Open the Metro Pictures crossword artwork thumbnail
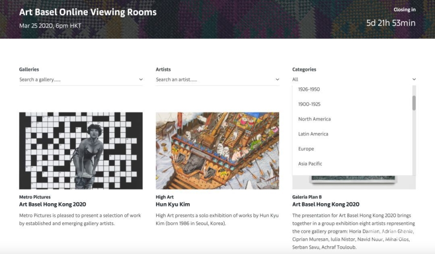This screenshot has height=254, width=435. tap(81, 151)
